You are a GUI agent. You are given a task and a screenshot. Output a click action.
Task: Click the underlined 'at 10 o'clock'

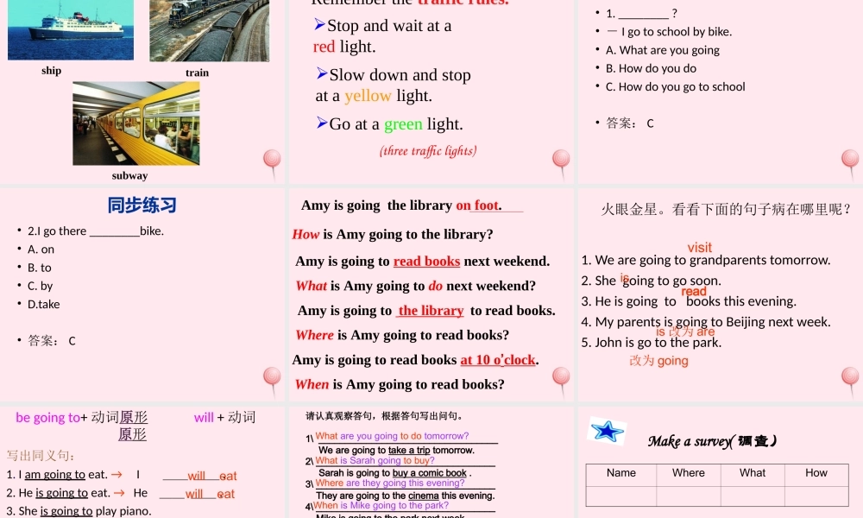498,360
